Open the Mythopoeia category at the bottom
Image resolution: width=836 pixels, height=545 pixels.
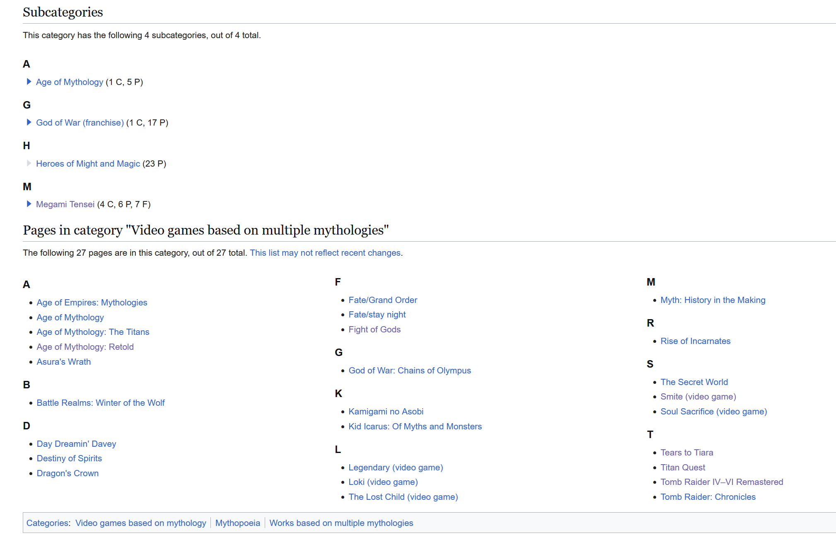(237, 523)
